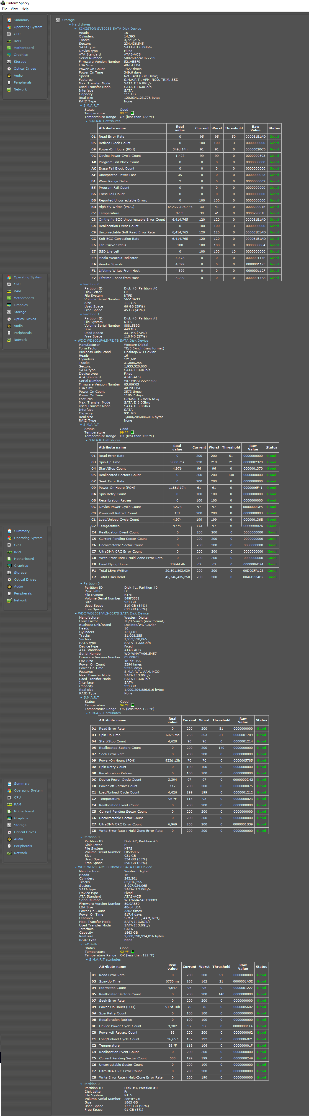Viewport: 309px width, 1116px height.
Task: Click the volume serial number 8881589D
Action: 132,326
